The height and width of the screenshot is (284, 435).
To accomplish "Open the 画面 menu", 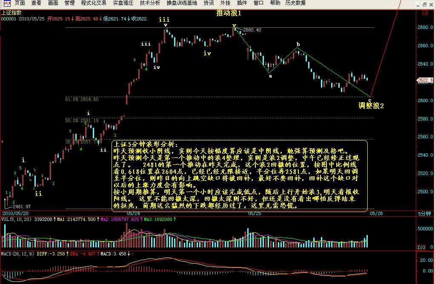I will [53, 3].
